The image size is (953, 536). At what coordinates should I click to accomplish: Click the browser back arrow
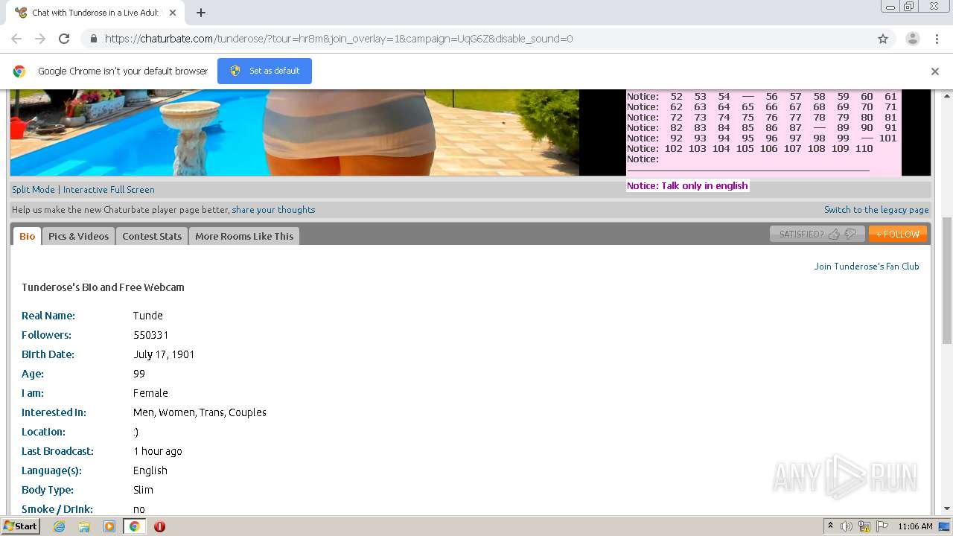(x=16, y=39)
